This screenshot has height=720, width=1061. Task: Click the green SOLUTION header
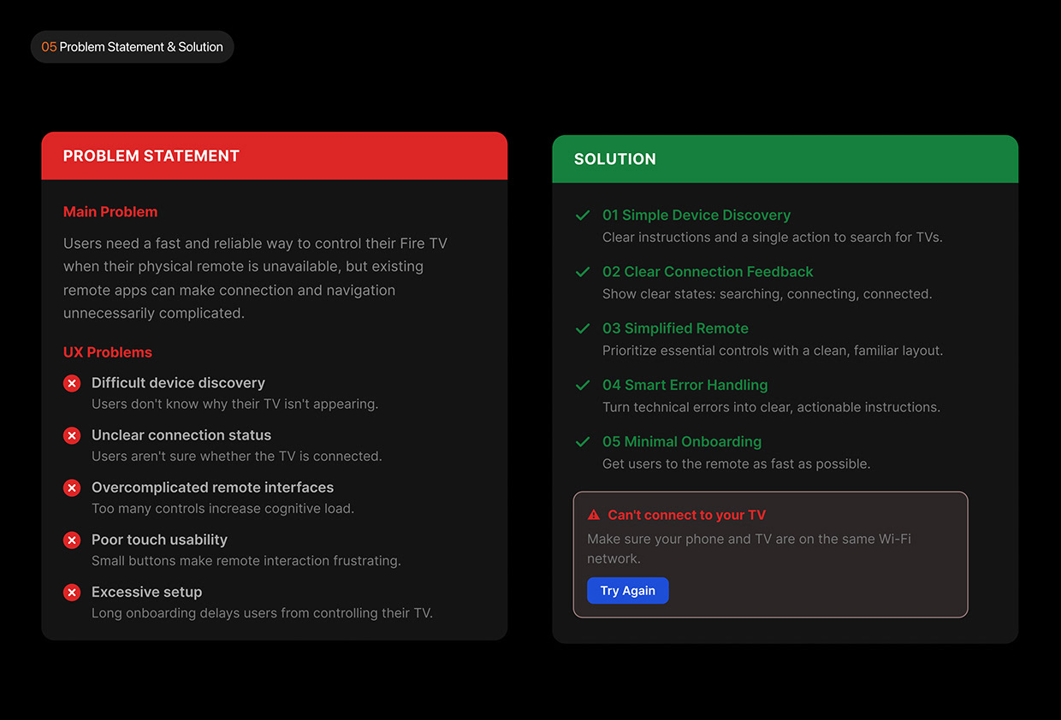[785, 159]
